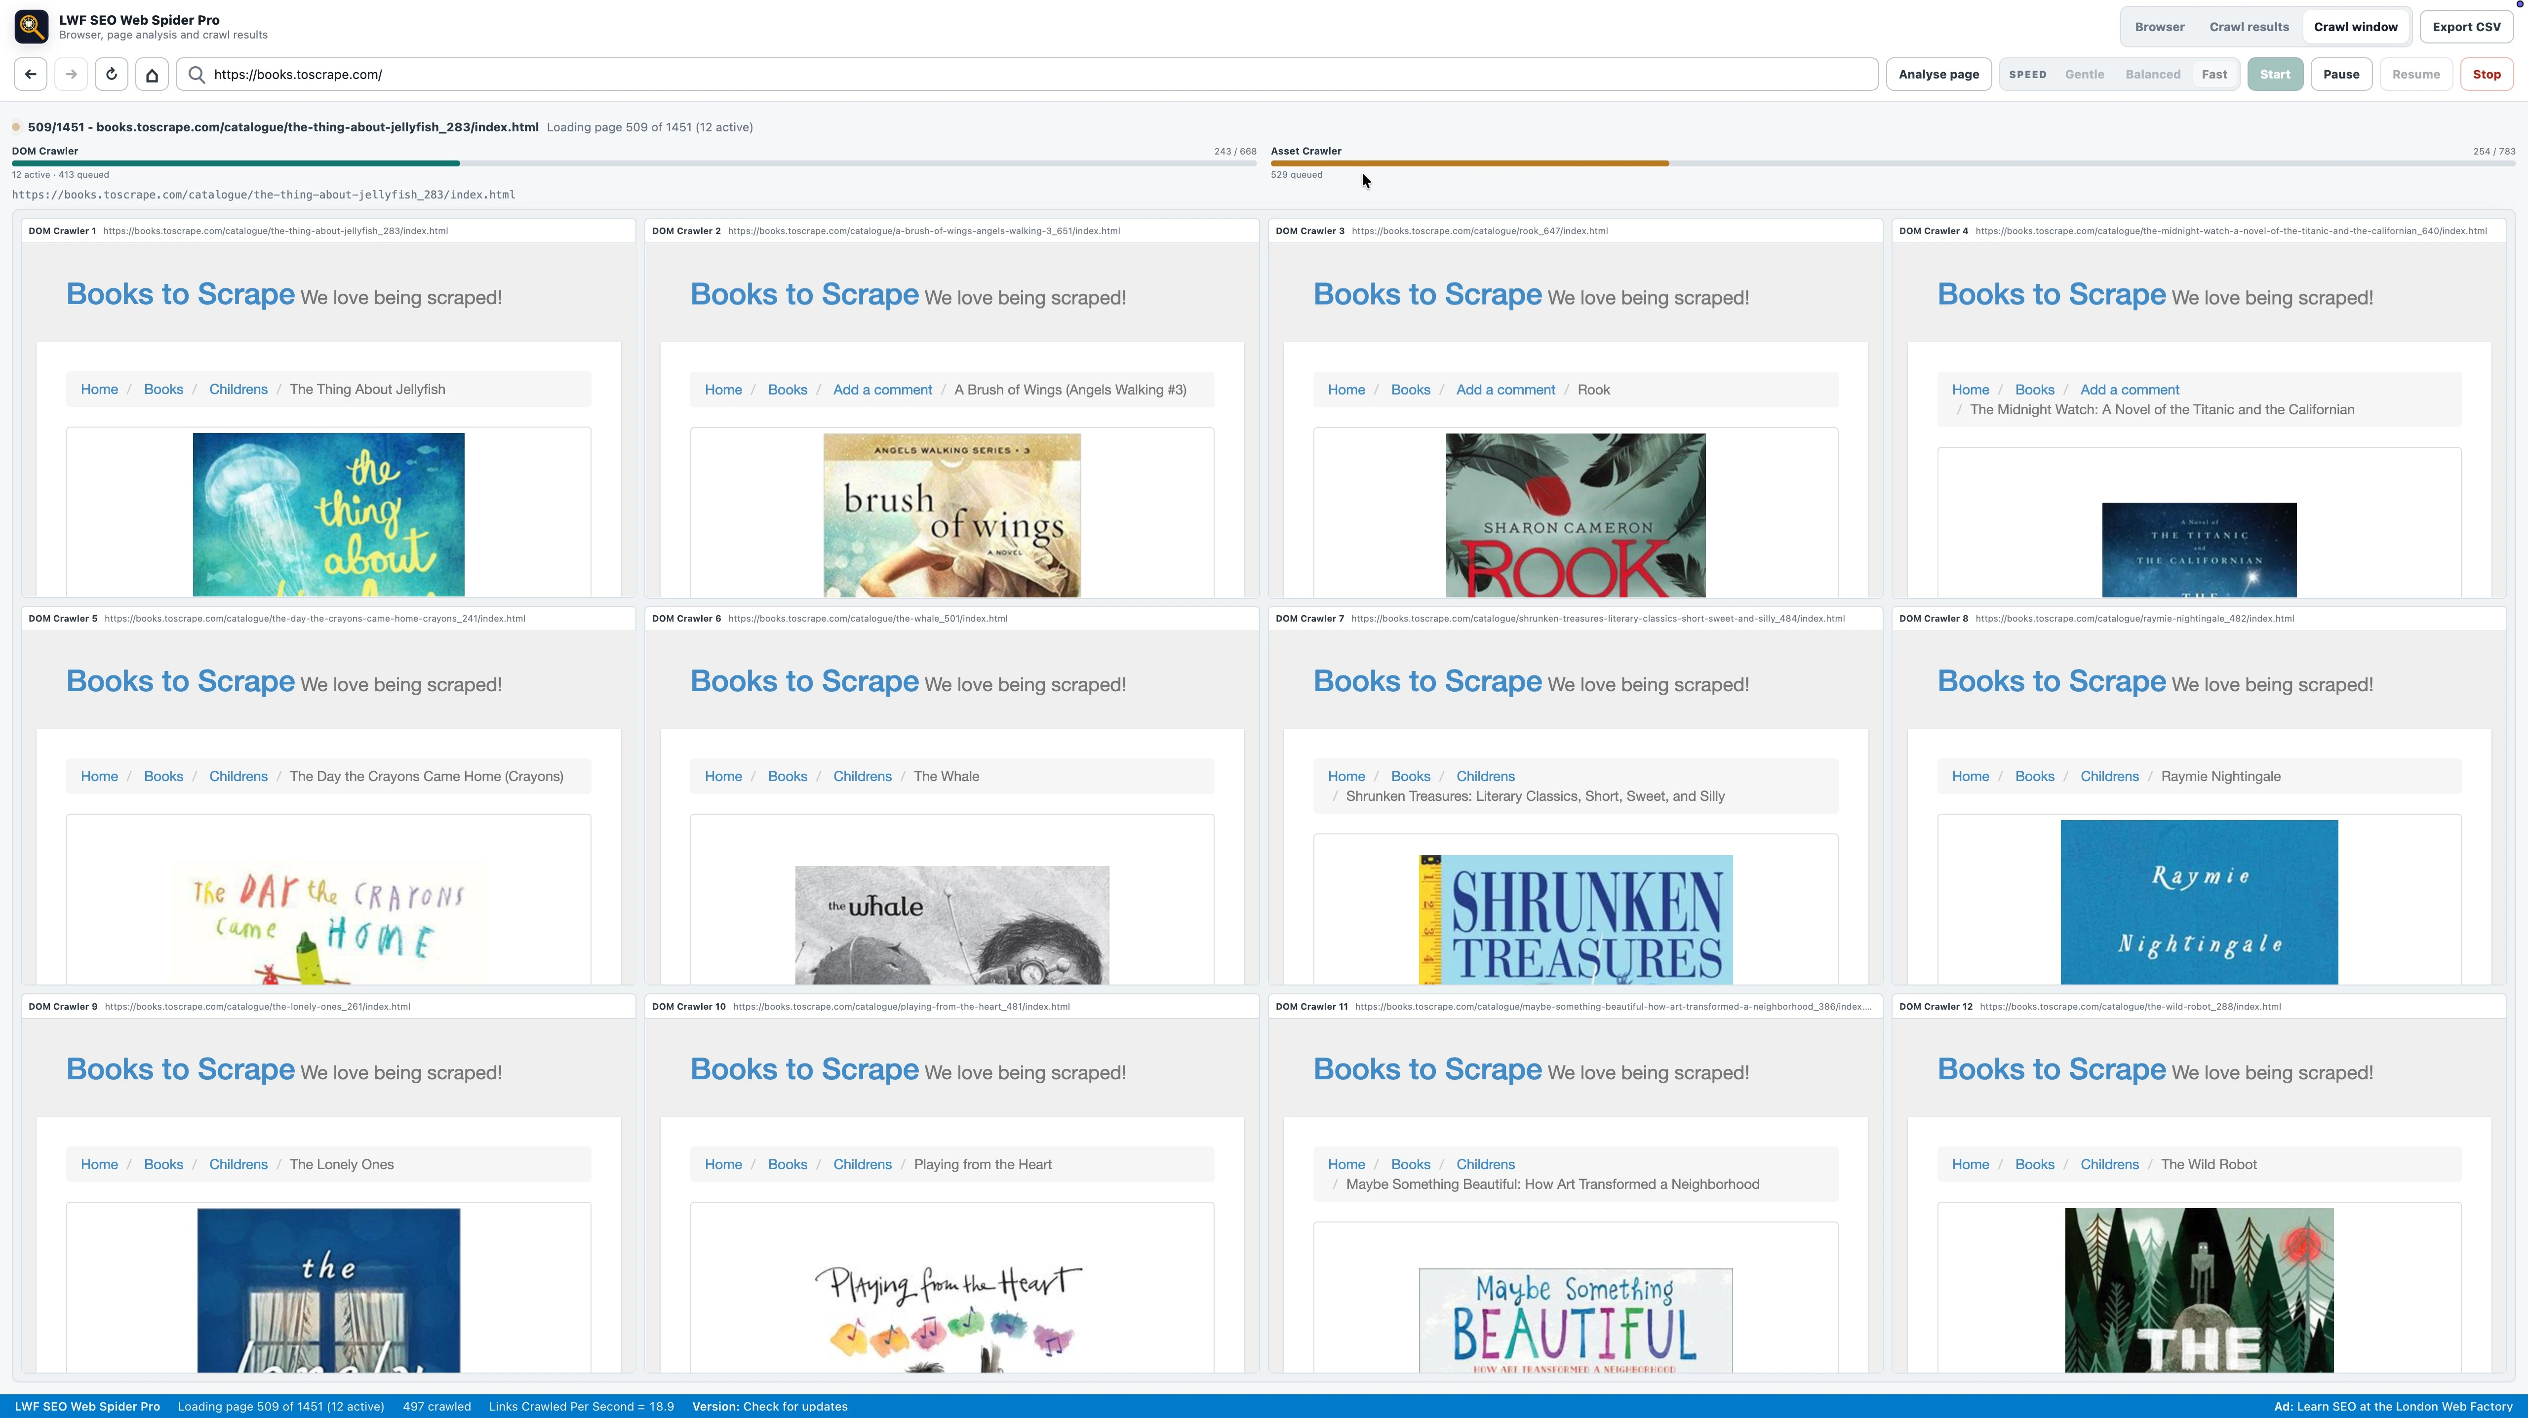This screenshot has width=2528, height=1418.
Task: Go to the home page icon
Action: tap(151, 75)
